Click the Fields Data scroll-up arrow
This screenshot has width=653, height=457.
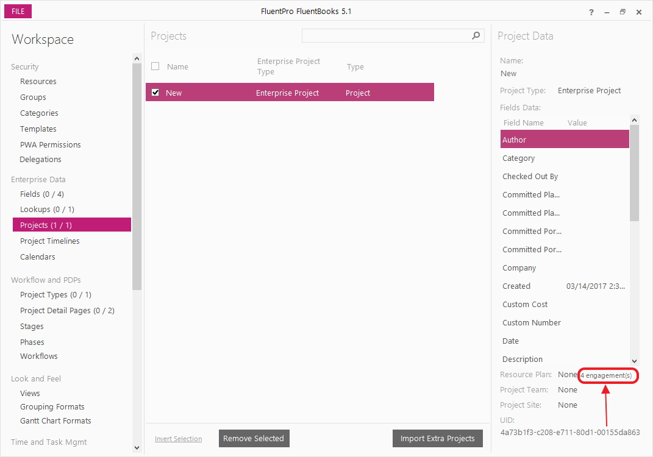[x=634, y=120]
